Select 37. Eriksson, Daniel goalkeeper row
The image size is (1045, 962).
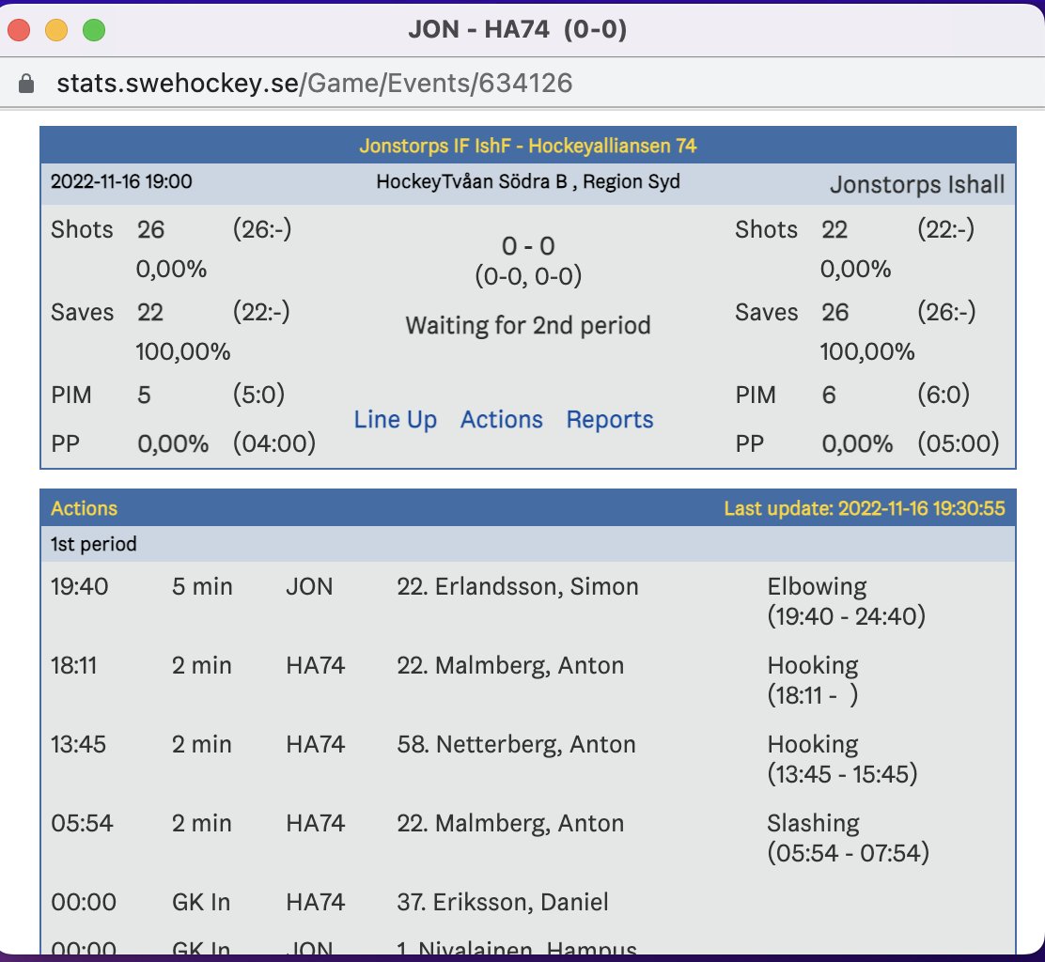tap(528, 902)
